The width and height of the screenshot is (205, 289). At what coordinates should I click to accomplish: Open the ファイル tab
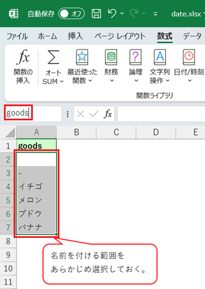(x=18, y=36)
